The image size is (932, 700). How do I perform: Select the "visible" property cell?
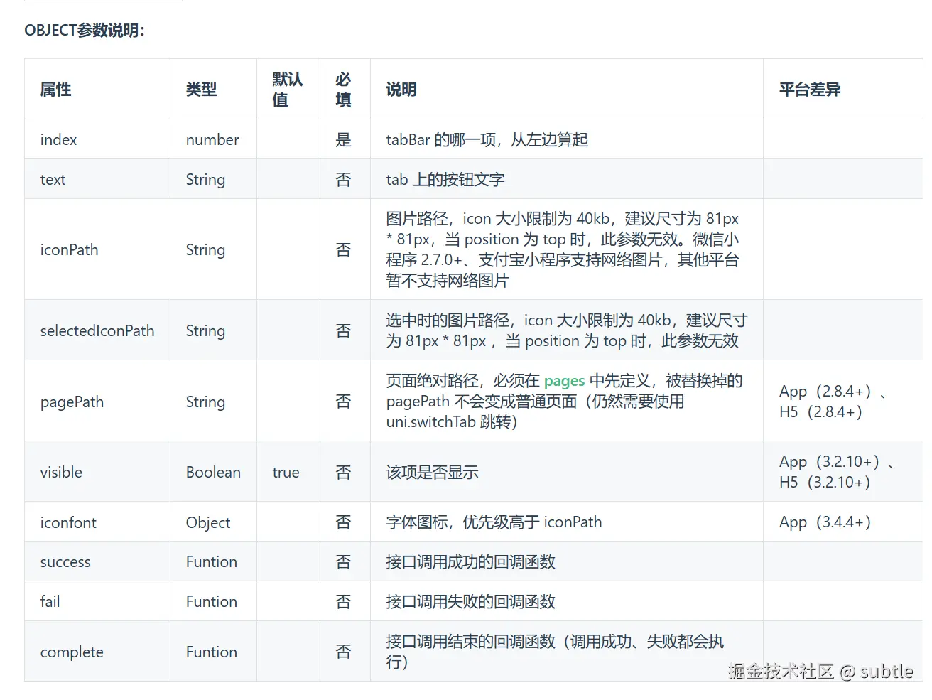tap(61, 473)
